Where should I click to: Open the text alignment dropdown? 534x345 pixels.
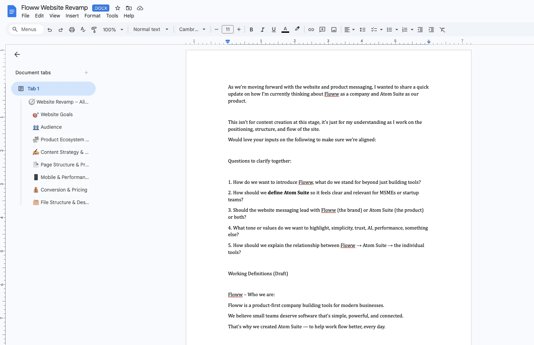[350, 30]
